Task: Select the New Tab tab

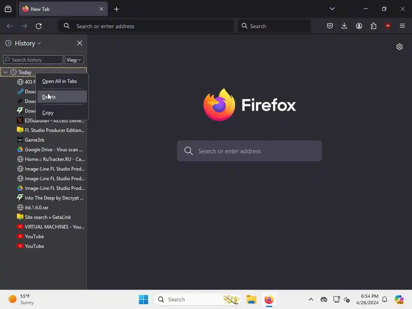Action: pos(63,9)
